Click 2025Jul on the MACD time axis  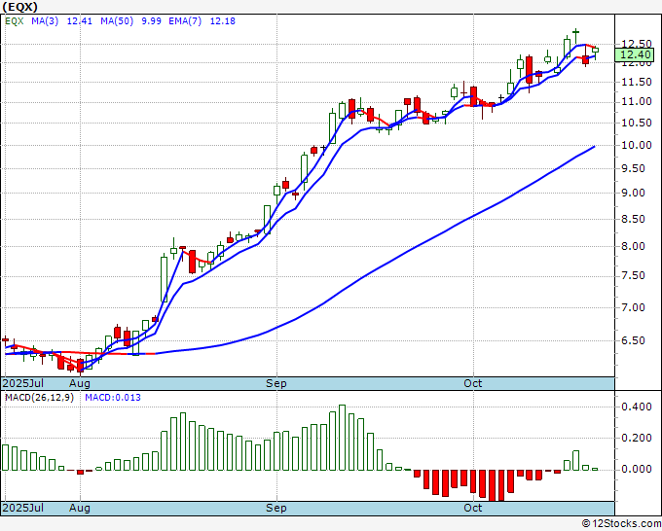[23, 508]
